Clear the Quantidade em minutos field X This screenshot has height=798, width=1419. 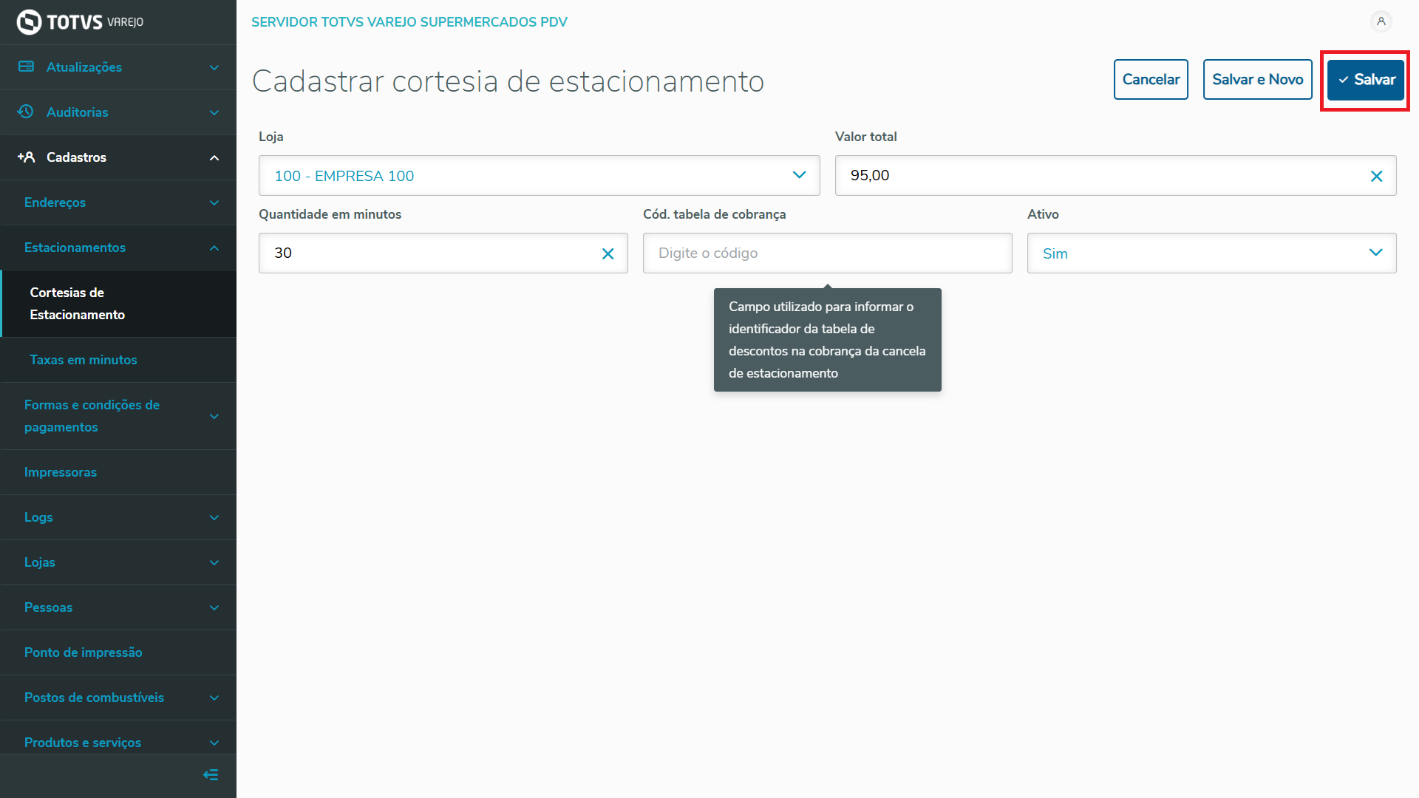(x=608, y=253)
